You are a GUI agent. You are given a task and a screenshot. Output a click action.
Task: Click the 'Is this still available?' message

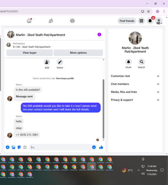[x=28, y=90]
